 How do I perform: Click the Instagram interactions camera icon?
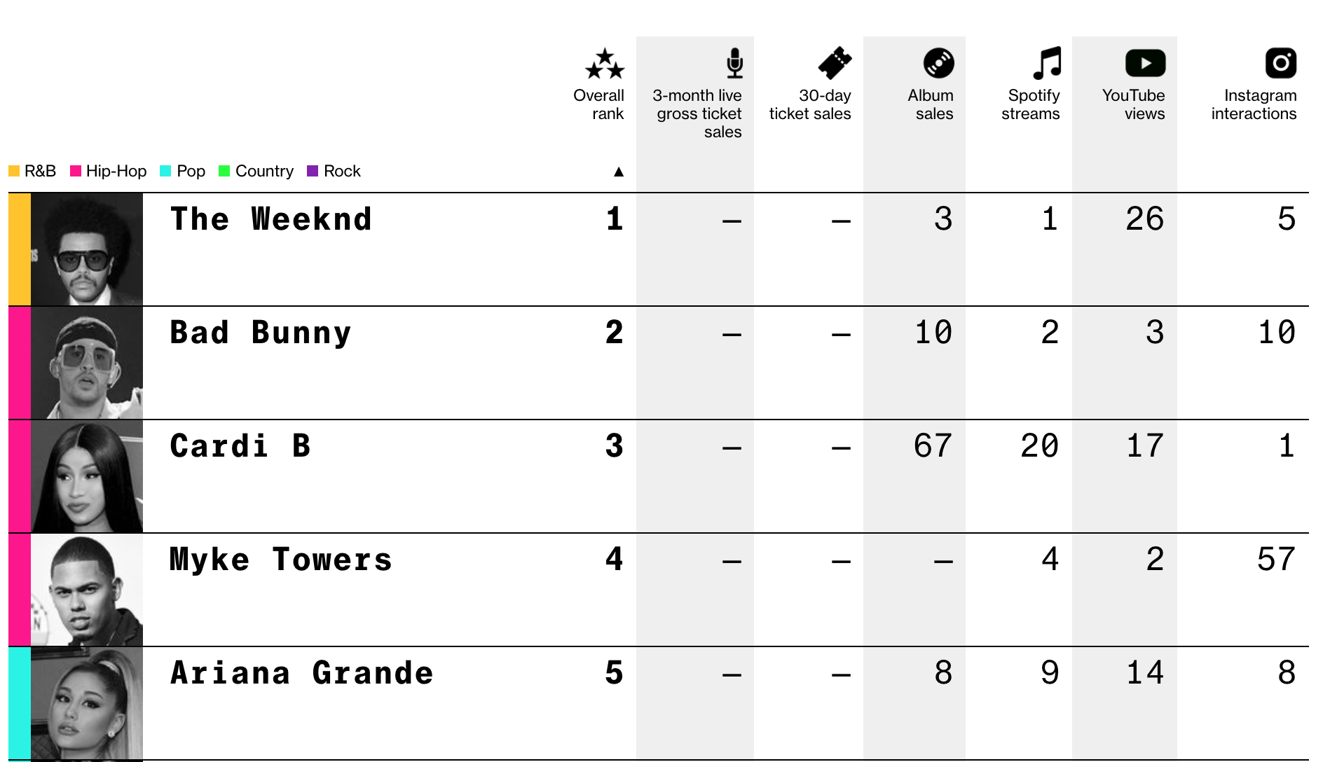tap(1280, 63)
